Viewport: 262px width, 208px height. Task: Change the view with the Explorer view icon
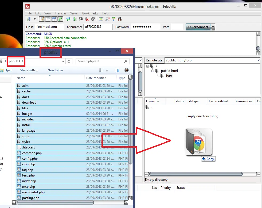(x=101, y=70)
